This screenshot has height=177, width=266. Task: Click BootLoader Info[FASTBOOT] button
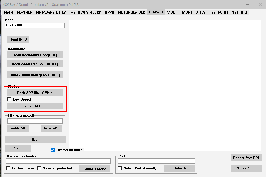click(x=35, y=64)
